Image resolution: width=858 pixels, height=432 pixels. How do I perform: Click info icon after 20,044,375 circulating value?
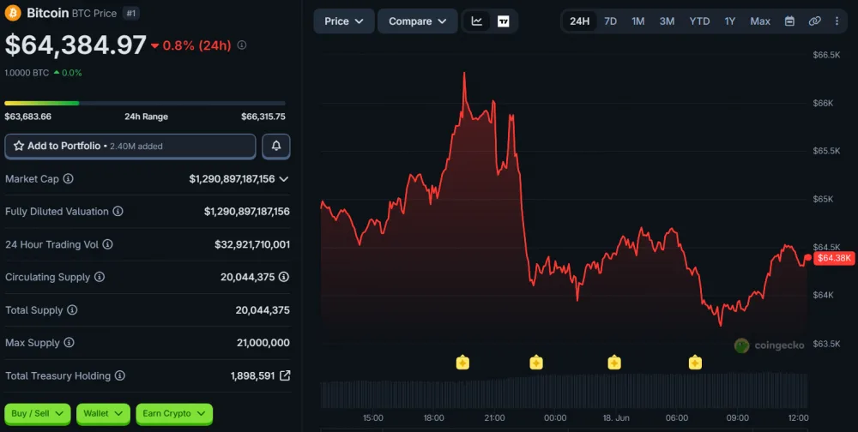click(284, 277)
